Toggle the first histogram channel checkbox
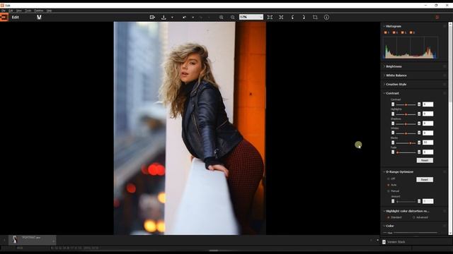 coord(385,32)
